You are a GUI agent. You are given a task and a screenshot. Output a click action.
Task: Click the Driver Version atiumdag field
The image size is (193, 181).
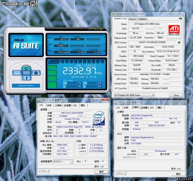155,74
